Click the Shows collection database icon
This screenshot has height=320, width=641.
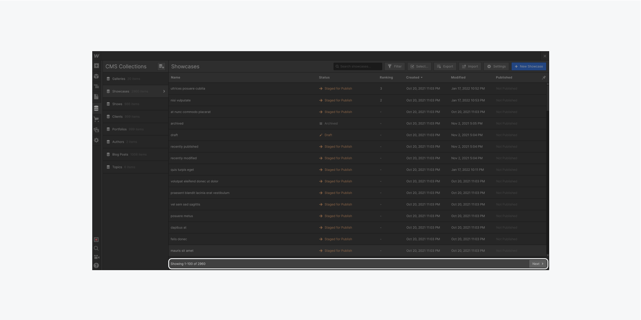pos(108,104)
